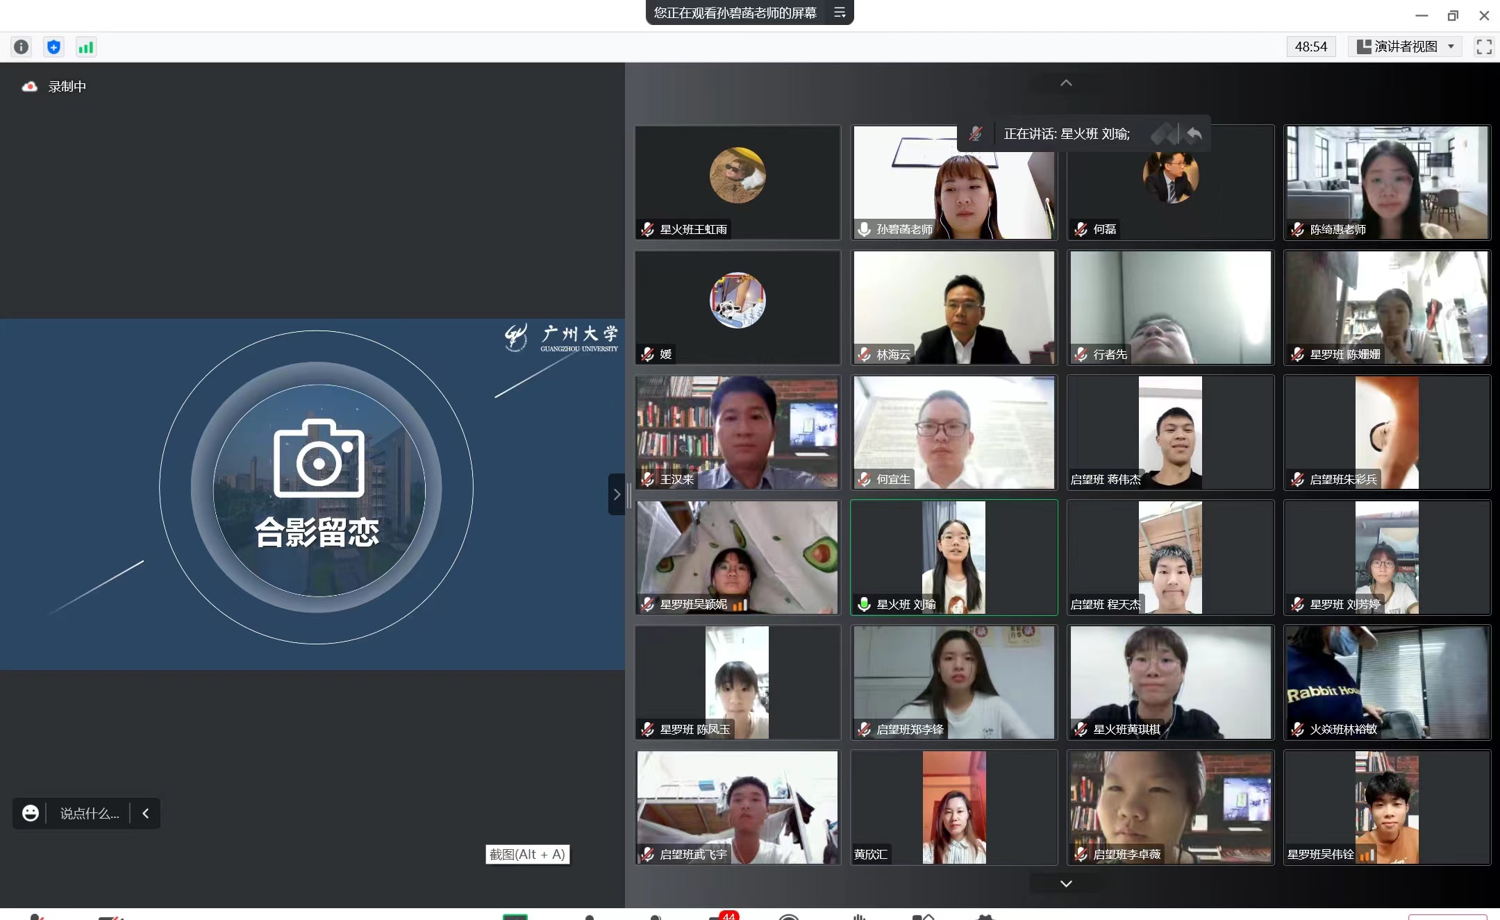Collapse the participant gallery side panel arrow
Viewport: 1500px width, 920px height.
616,494
